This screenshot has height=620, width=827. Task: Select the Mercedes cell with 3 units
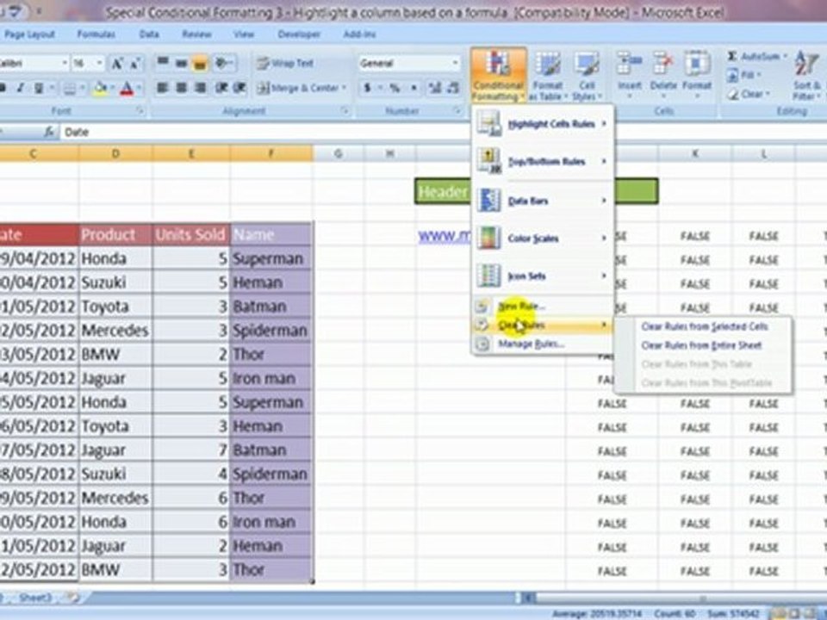click(115, 330)
